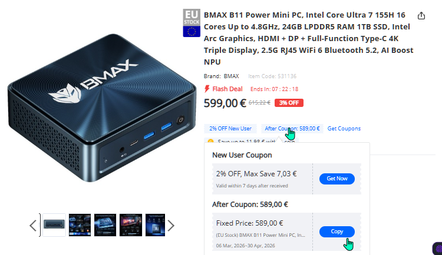Click the gold coin savings icon

pos(210,141)
